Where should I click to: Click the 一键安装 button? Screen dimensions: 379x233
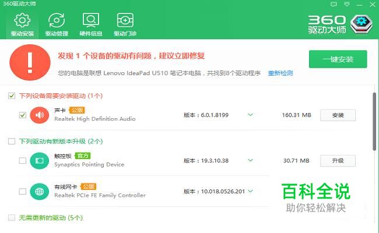(x=338, y=59)
